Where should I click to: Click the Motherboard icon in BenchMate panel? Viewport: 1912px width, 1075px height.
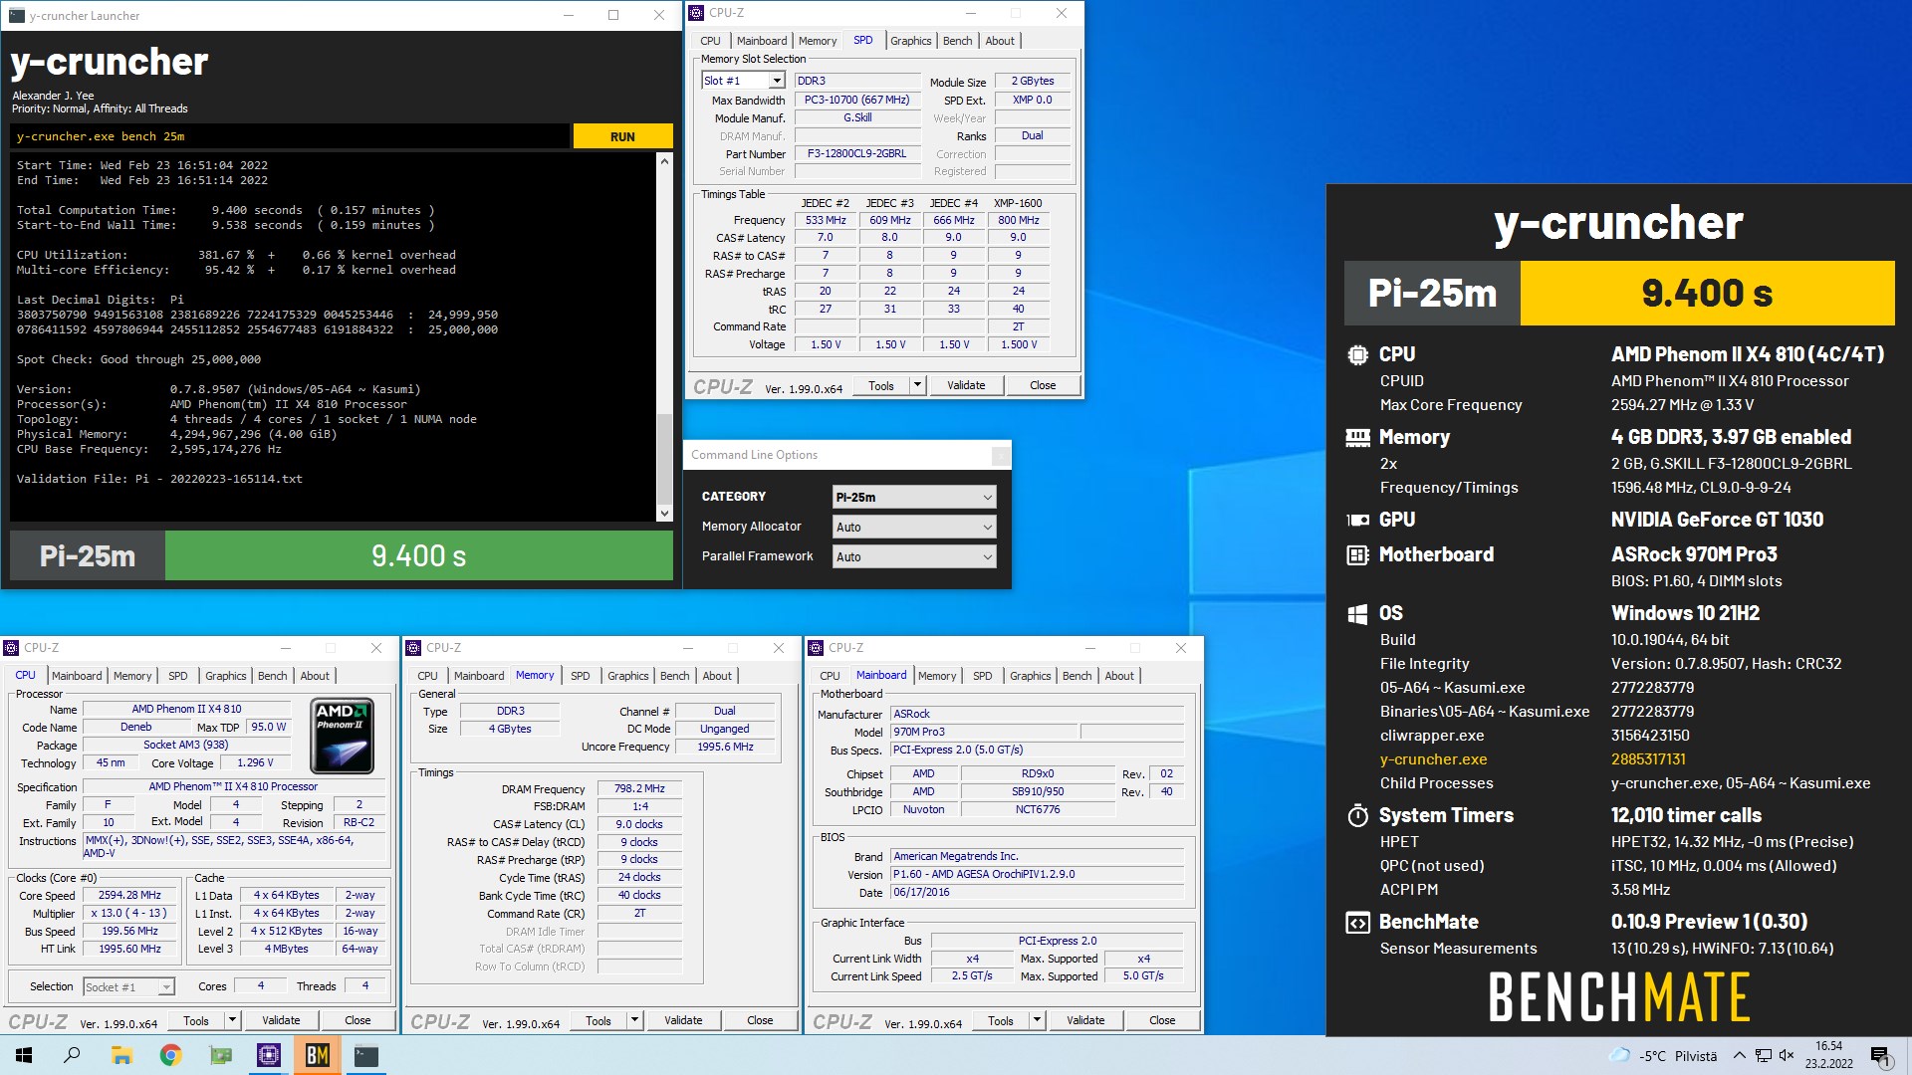click(x=1357, y=554)
